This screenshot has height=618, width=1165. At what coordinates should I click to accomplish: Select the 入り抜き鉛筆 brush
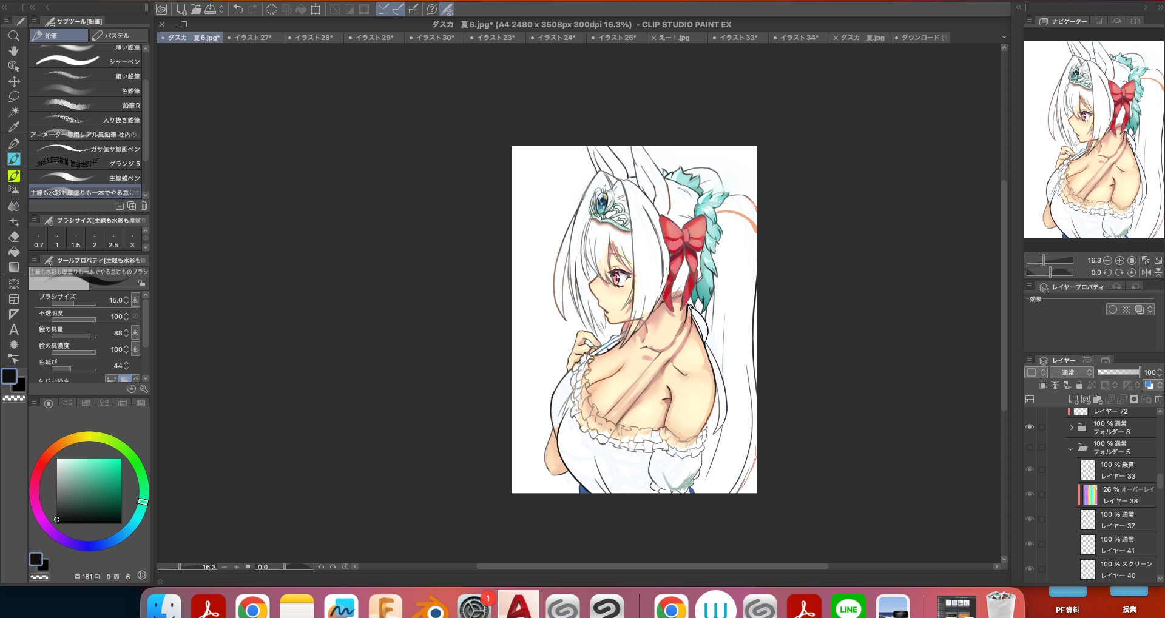(x=85, y=119)
